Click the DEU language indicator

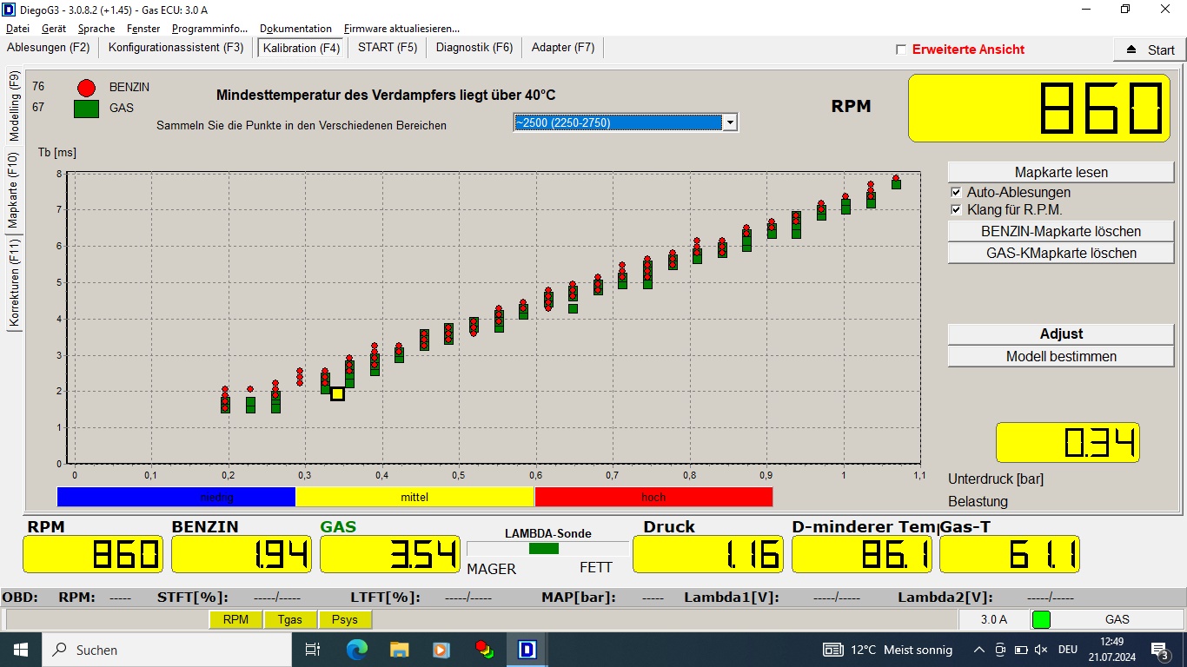[1067, 650]
